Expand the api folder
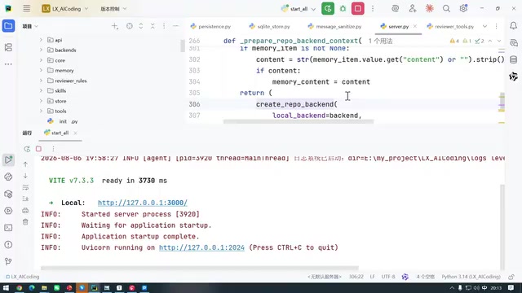This screenshot has height=293, width=522. (41, 40)
